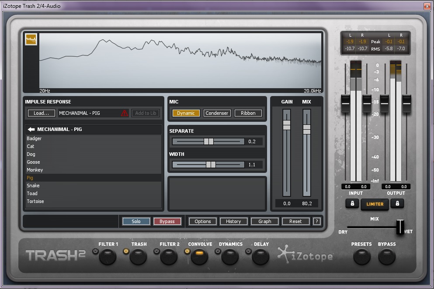
Task: Enable the Filter 1 power button
Action: (x=95, y=251)
